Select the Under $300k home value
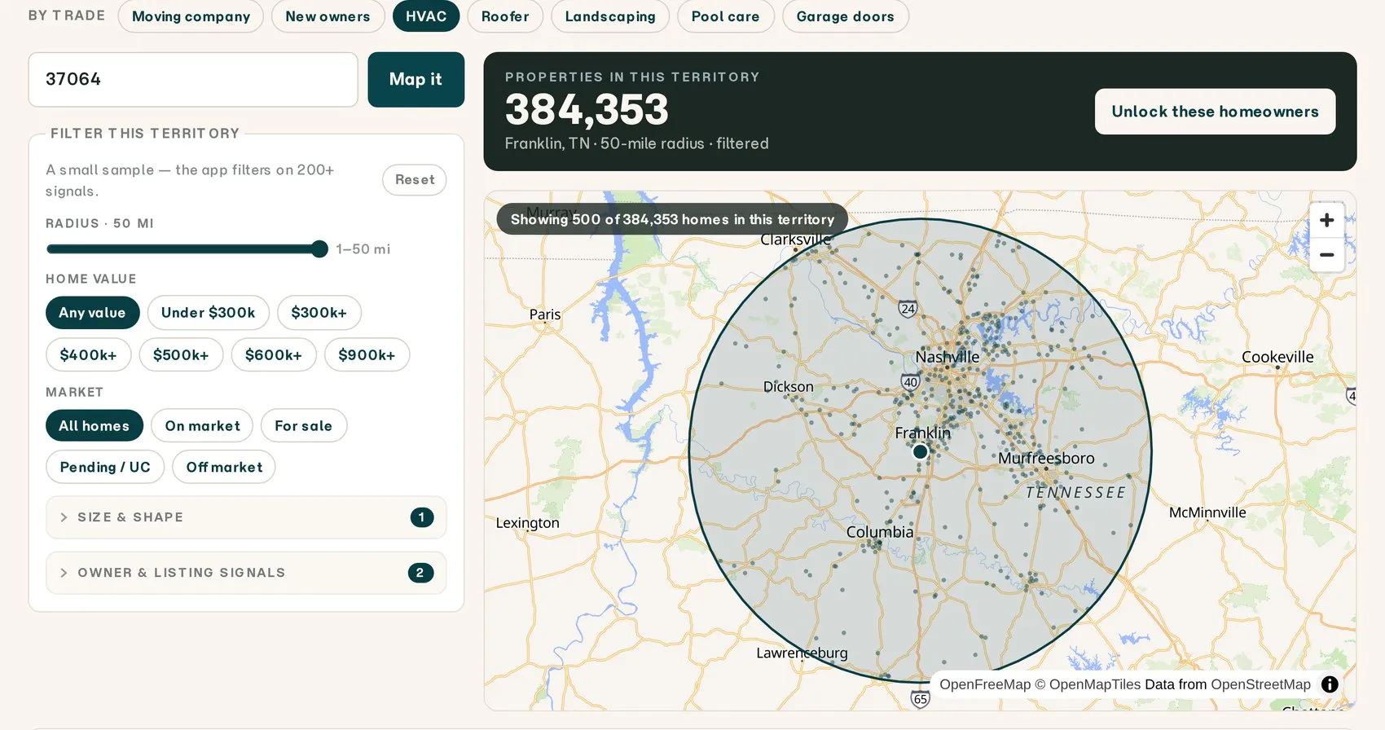Viewport: 1385px width, 730px height. [208, 313]
